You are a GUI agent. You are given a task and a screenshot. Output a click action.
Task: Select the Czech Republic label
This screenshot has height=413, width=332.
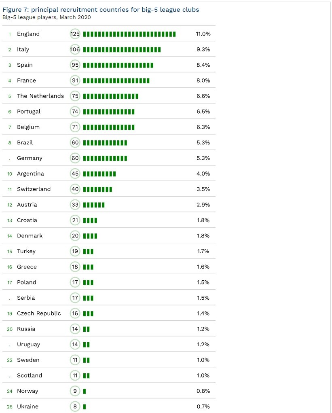point(39,313)
